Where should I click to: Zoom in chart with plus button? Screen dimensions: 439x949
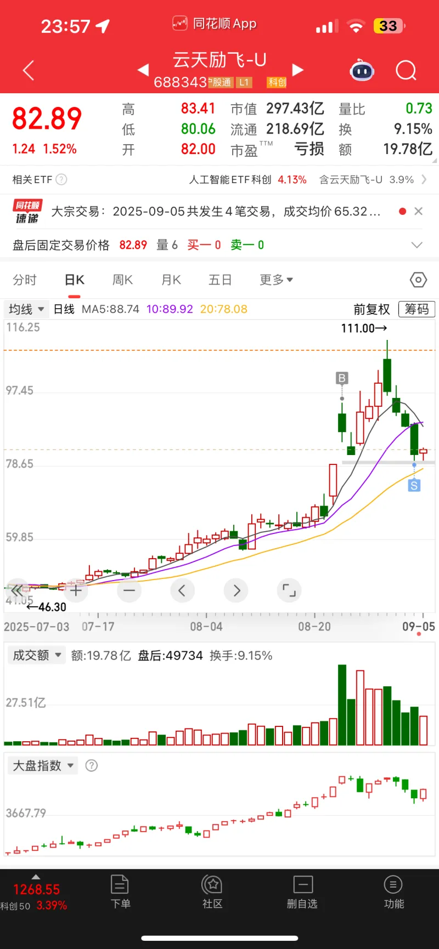[76, 590]
